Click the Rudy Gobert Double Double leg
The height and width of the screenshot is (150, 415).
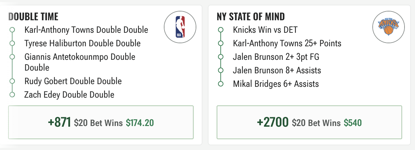(x=73, y=81)
